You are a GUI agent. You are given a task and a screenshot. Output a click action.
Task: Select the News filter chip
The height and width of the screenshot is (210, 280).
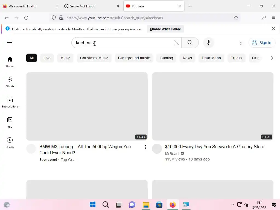187,58
